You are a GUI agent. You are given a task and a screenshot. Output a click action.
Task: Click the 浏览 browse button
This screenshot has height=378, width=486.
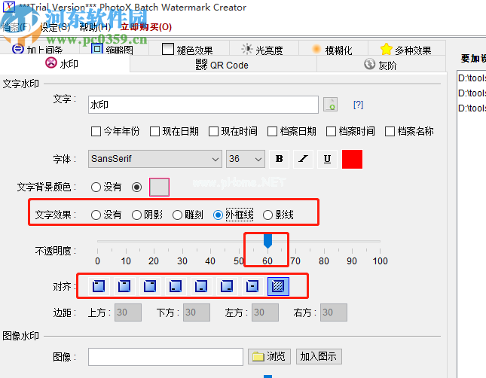[271, 356]
